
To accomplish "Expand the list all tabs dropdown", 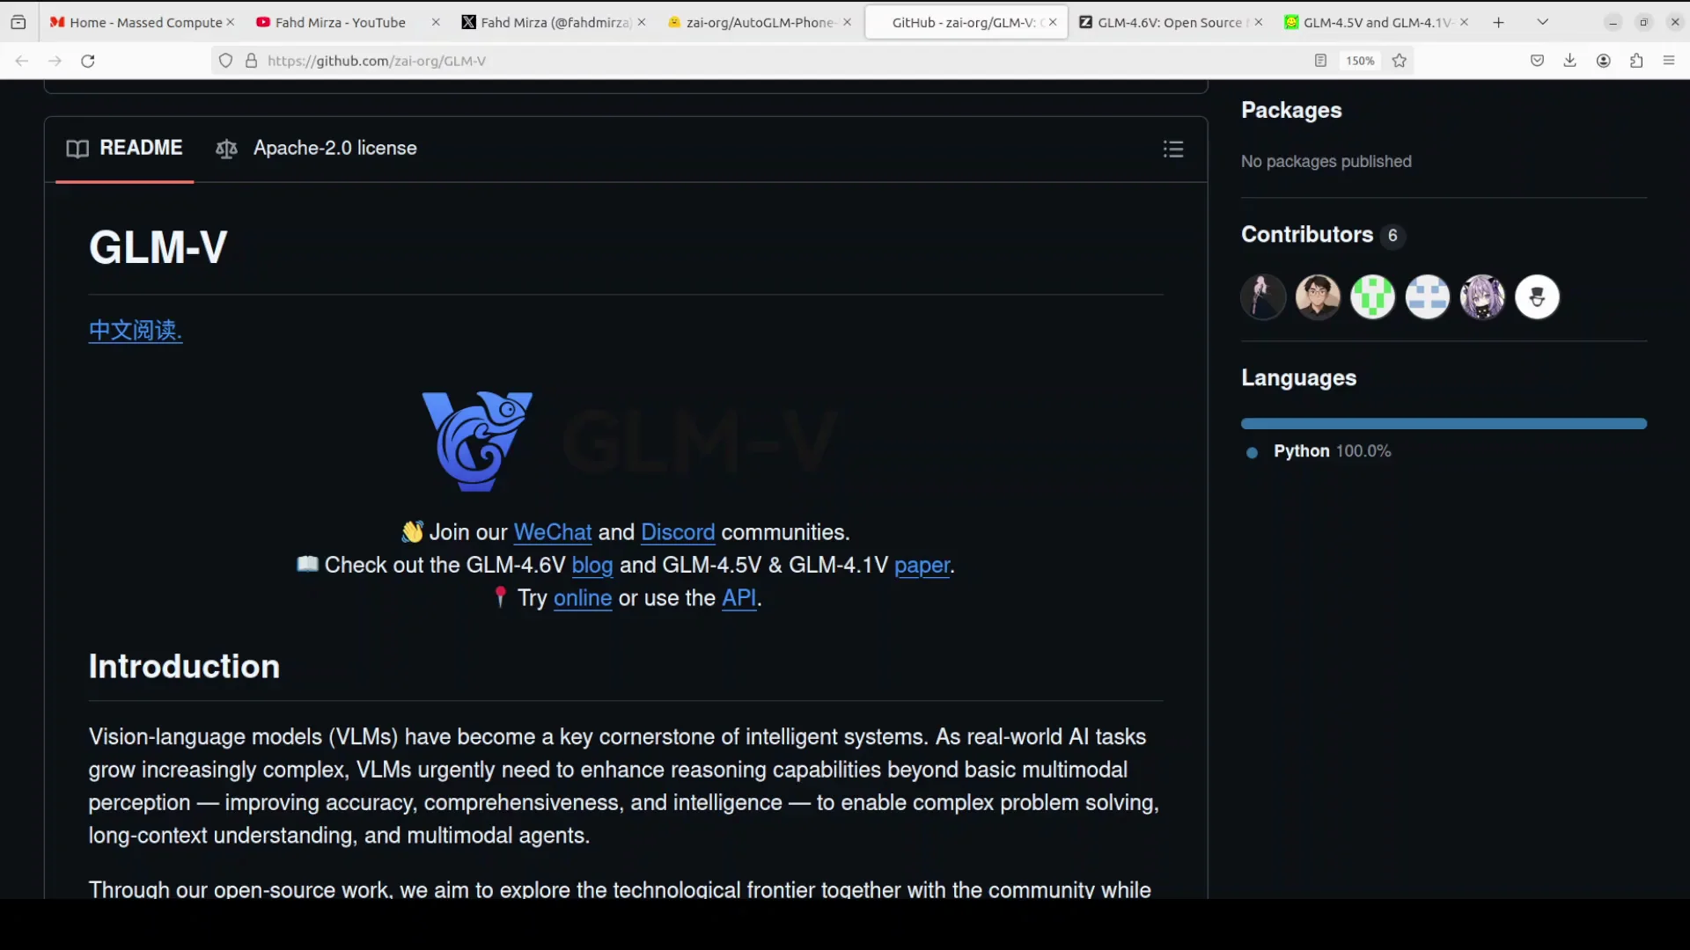I will click(1542, 22).
